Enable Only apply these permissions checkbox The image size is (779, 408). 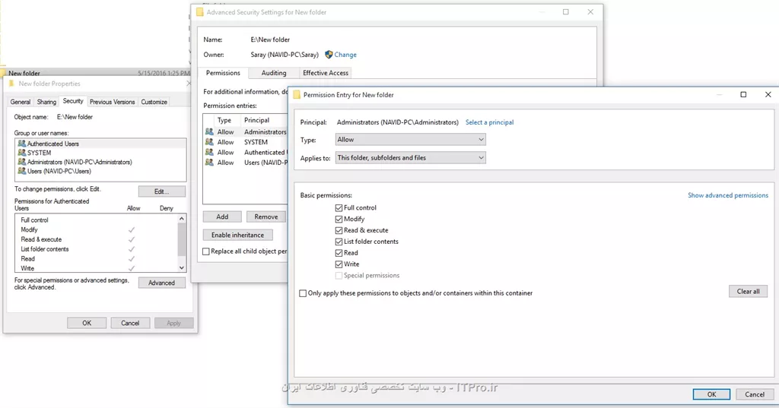click(x=303, y=293)
